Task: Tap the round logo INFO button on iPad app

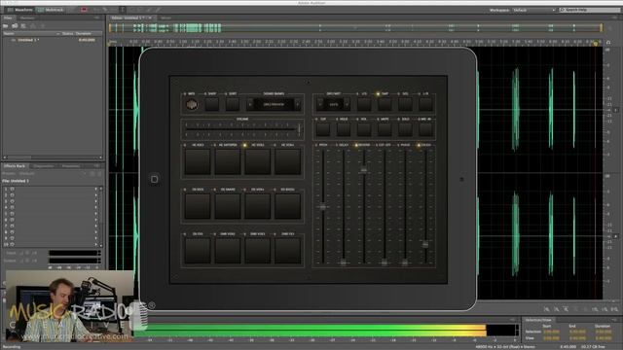Action: click(192, 105)
